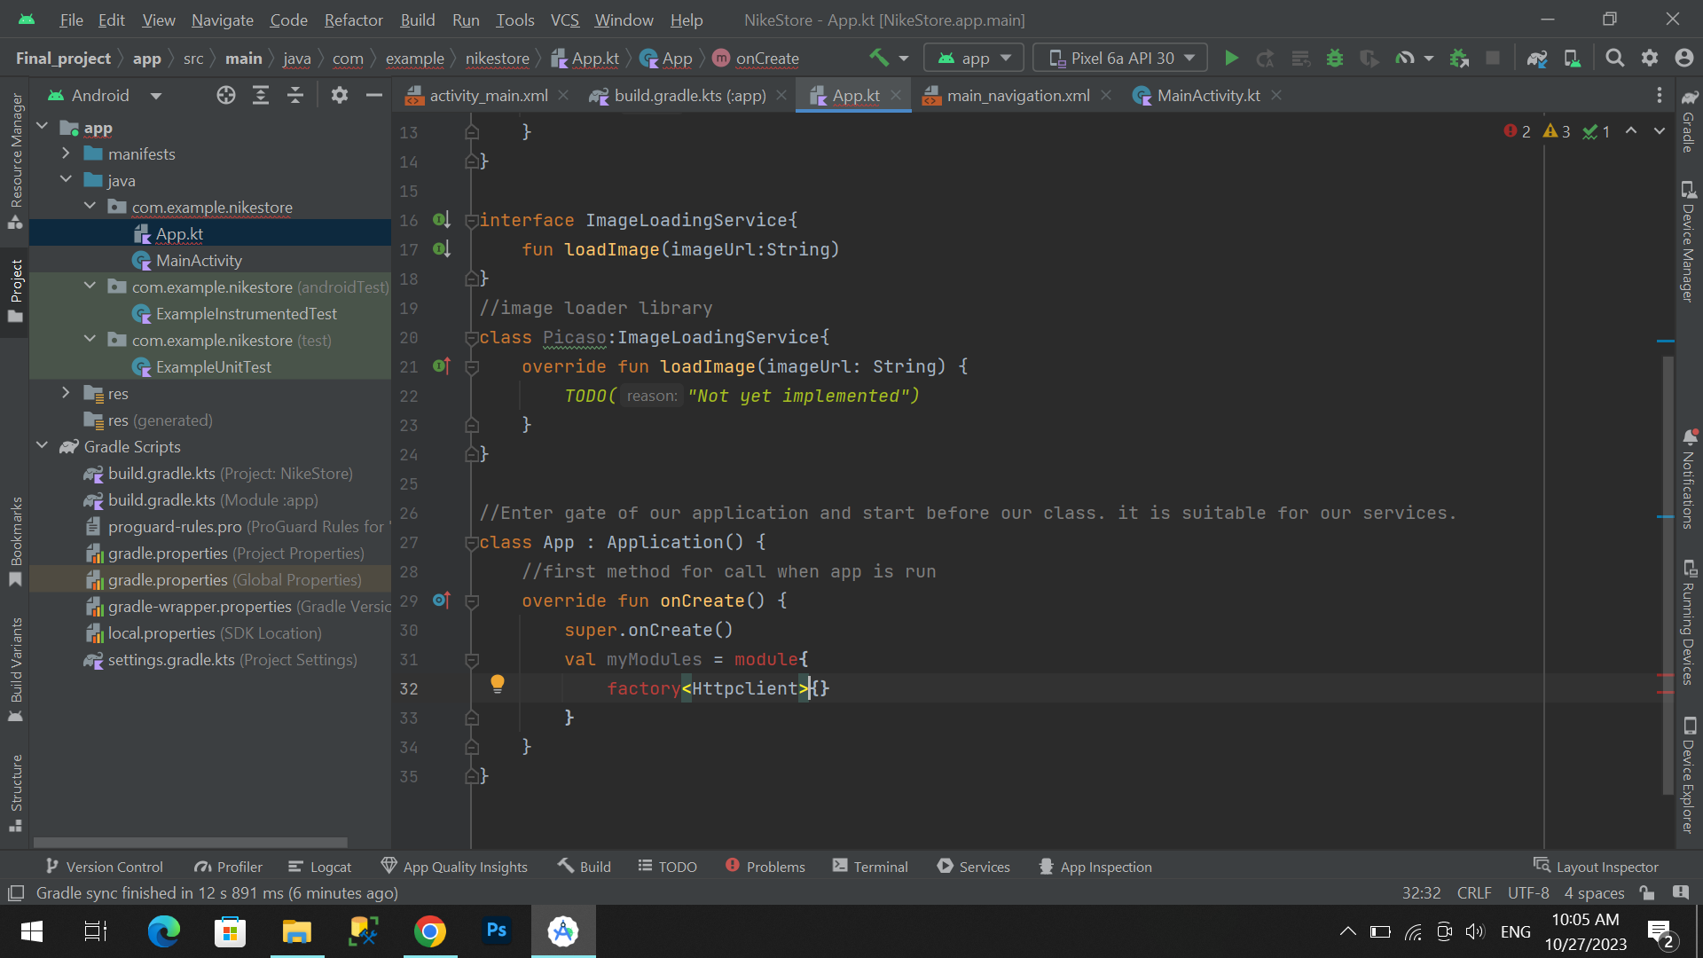
Task: Toggle the Resource Manager tool window
Action: click(15, 161)
